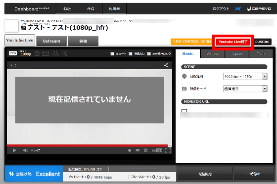Tick the second checkbox 映像なし
This screenshot has width=277, height=184.
coord(131,54)
